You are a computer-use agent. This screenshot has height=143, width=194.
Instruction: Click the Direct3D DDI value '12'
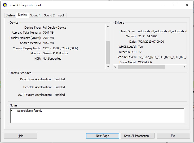pyautogui.click(x=140, y=52)
